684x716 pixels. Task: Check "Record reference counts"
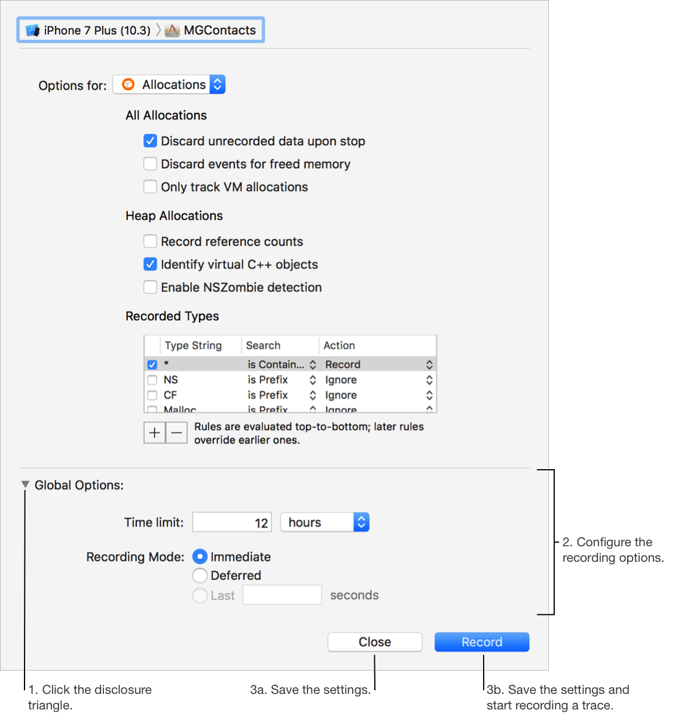(x=150, y=241)
